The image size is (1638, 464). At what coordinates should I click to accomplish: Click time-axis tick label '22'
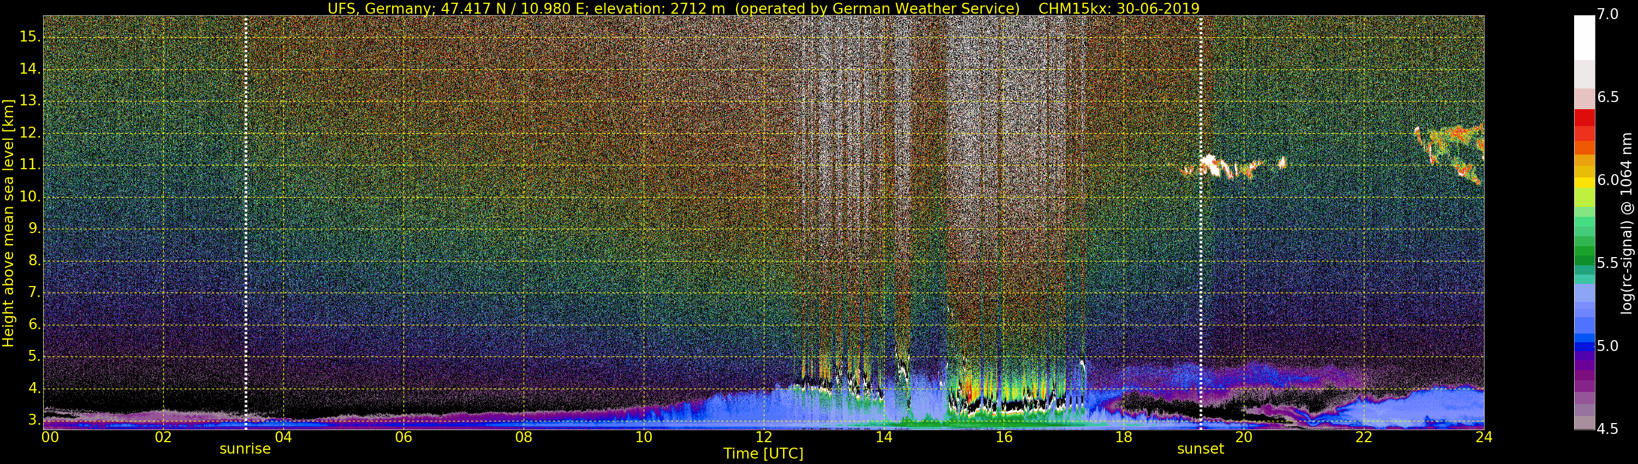[x=1364, y=437]
